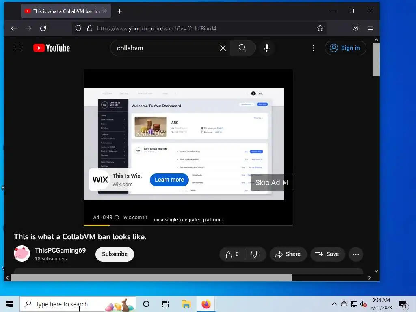Screen dimensions: 416x312
Task: Save video to a playlist
Action: click(327, 254)
